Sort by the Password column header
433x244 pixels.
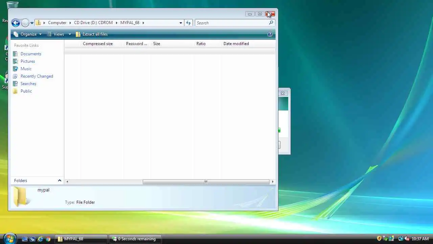pyautogui.click(x=137, y=44)
